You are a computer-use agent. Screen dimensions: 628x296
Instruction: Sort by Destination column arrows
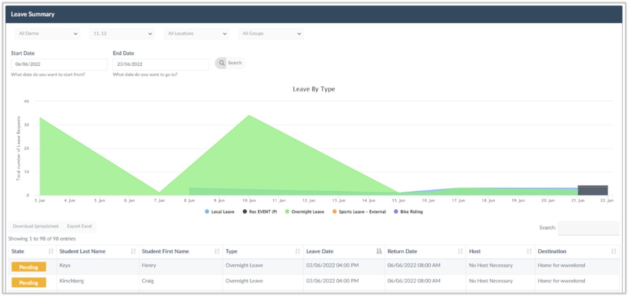pos(613,251)
